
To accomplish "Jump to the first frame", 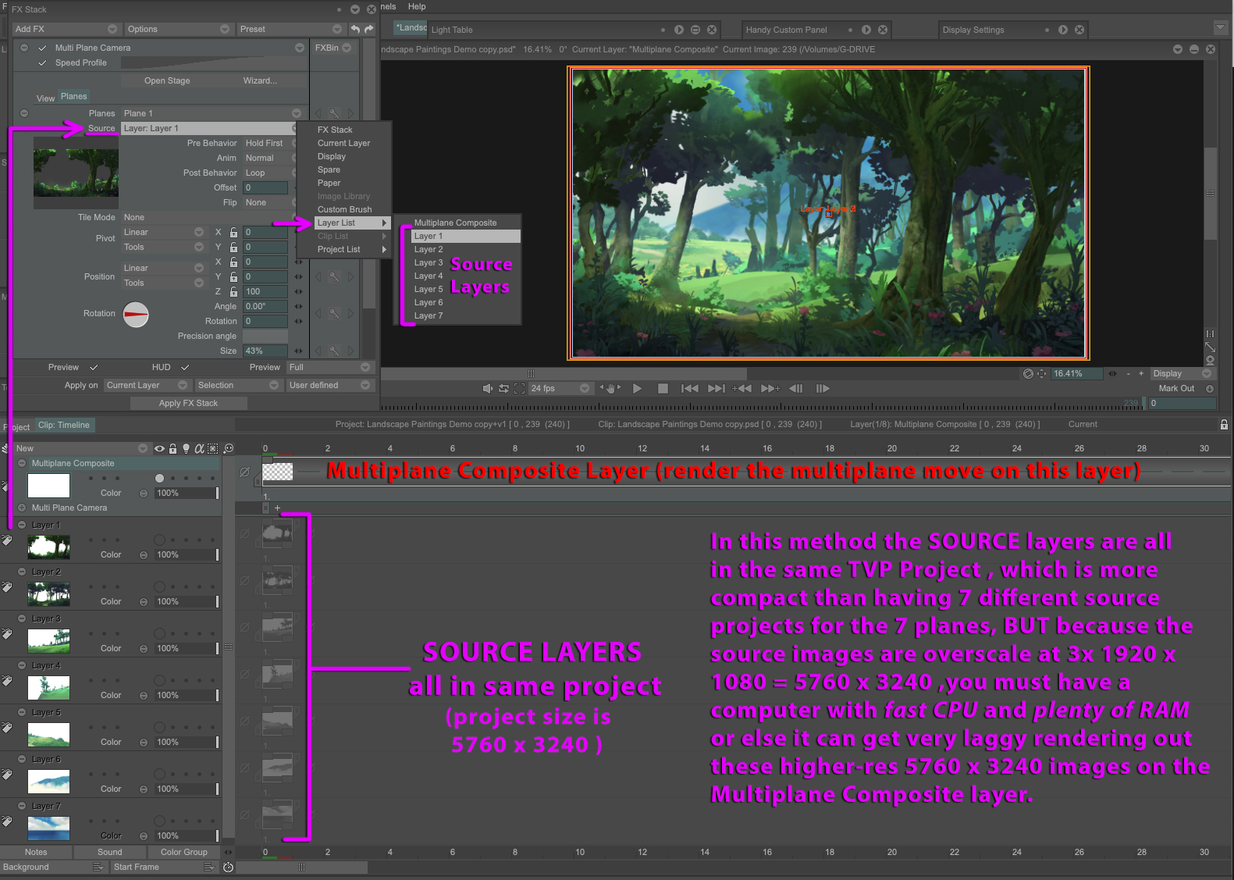I will coord(690,388).
